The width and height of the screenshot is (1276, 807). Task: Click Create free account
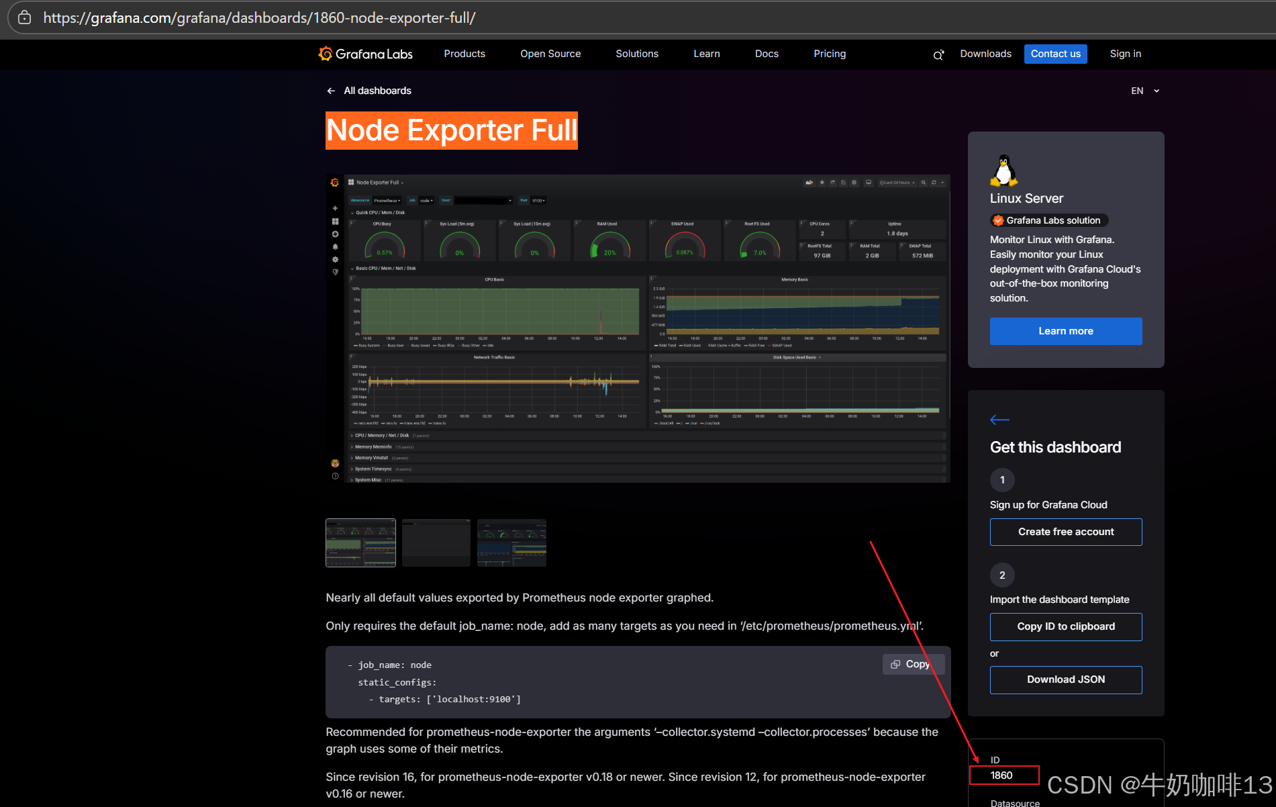coord(1066,532)
